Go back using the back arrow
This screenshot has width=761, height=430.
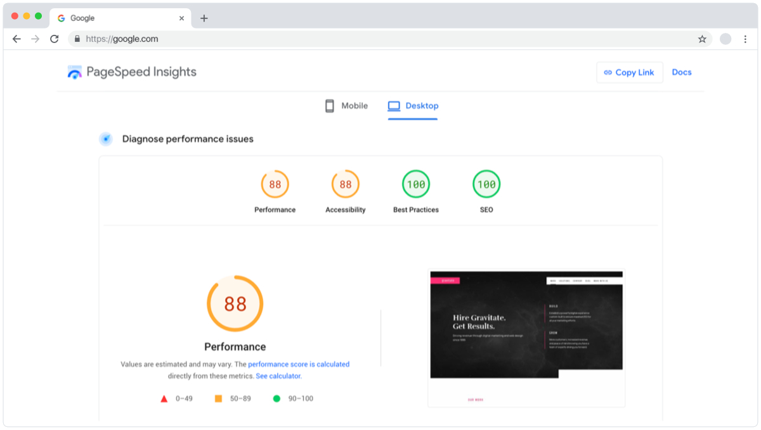[x=16, y=39]
